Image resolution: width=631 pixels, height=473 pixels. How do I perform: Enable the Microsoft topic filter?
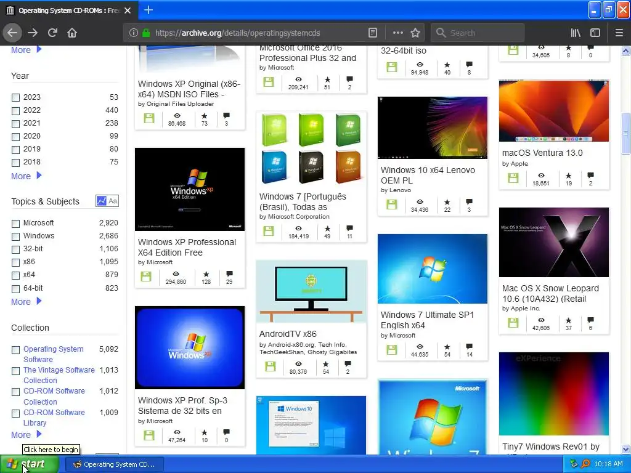[x=15, y=223]
